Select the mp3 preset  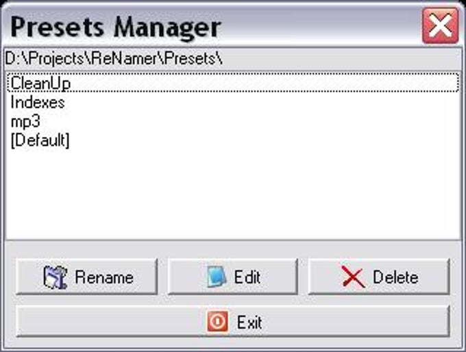(25, 122)
